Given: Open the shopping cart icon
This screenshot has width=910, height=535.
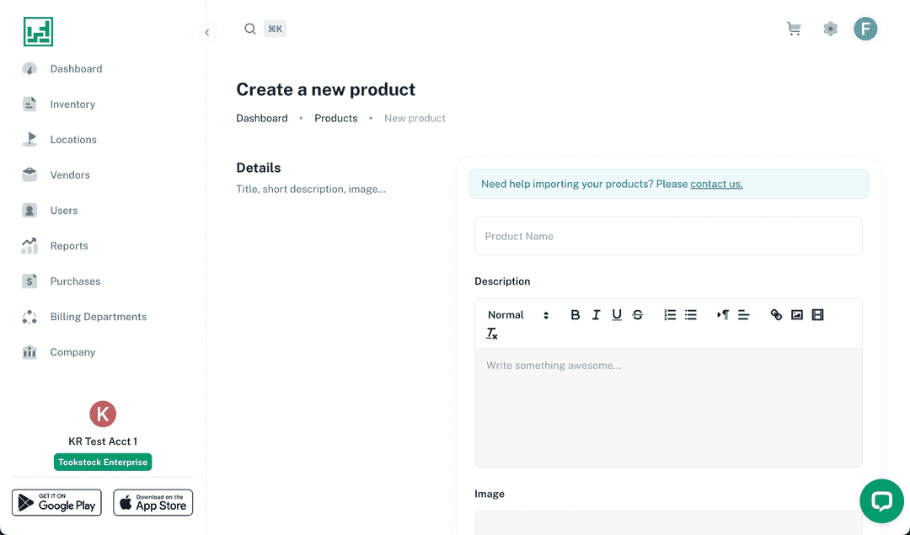Looking at the screenshot, I should [x=793, y=28].
